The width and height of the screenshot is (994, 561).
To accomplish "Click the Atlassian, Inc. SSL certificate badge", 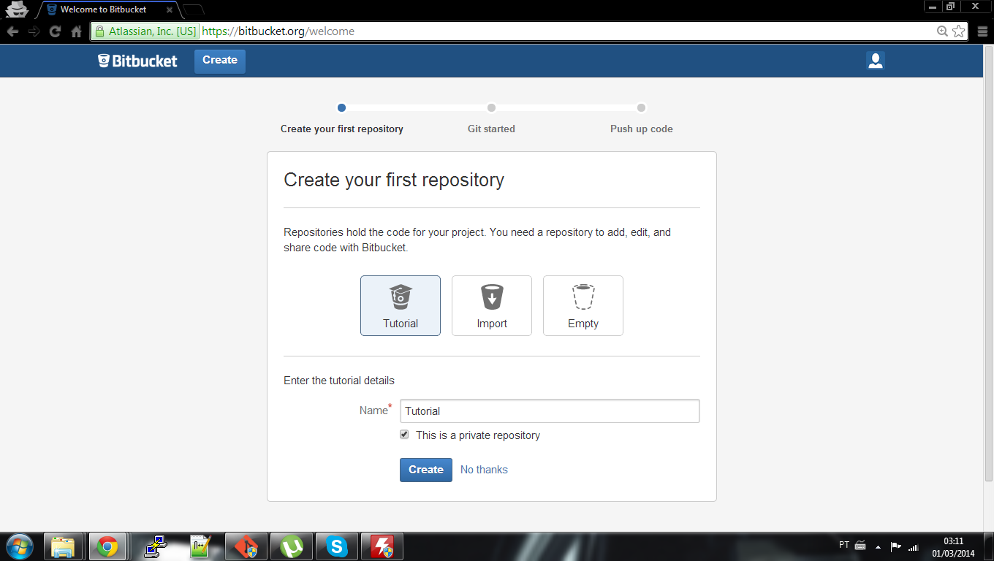I will coord(145,31).
